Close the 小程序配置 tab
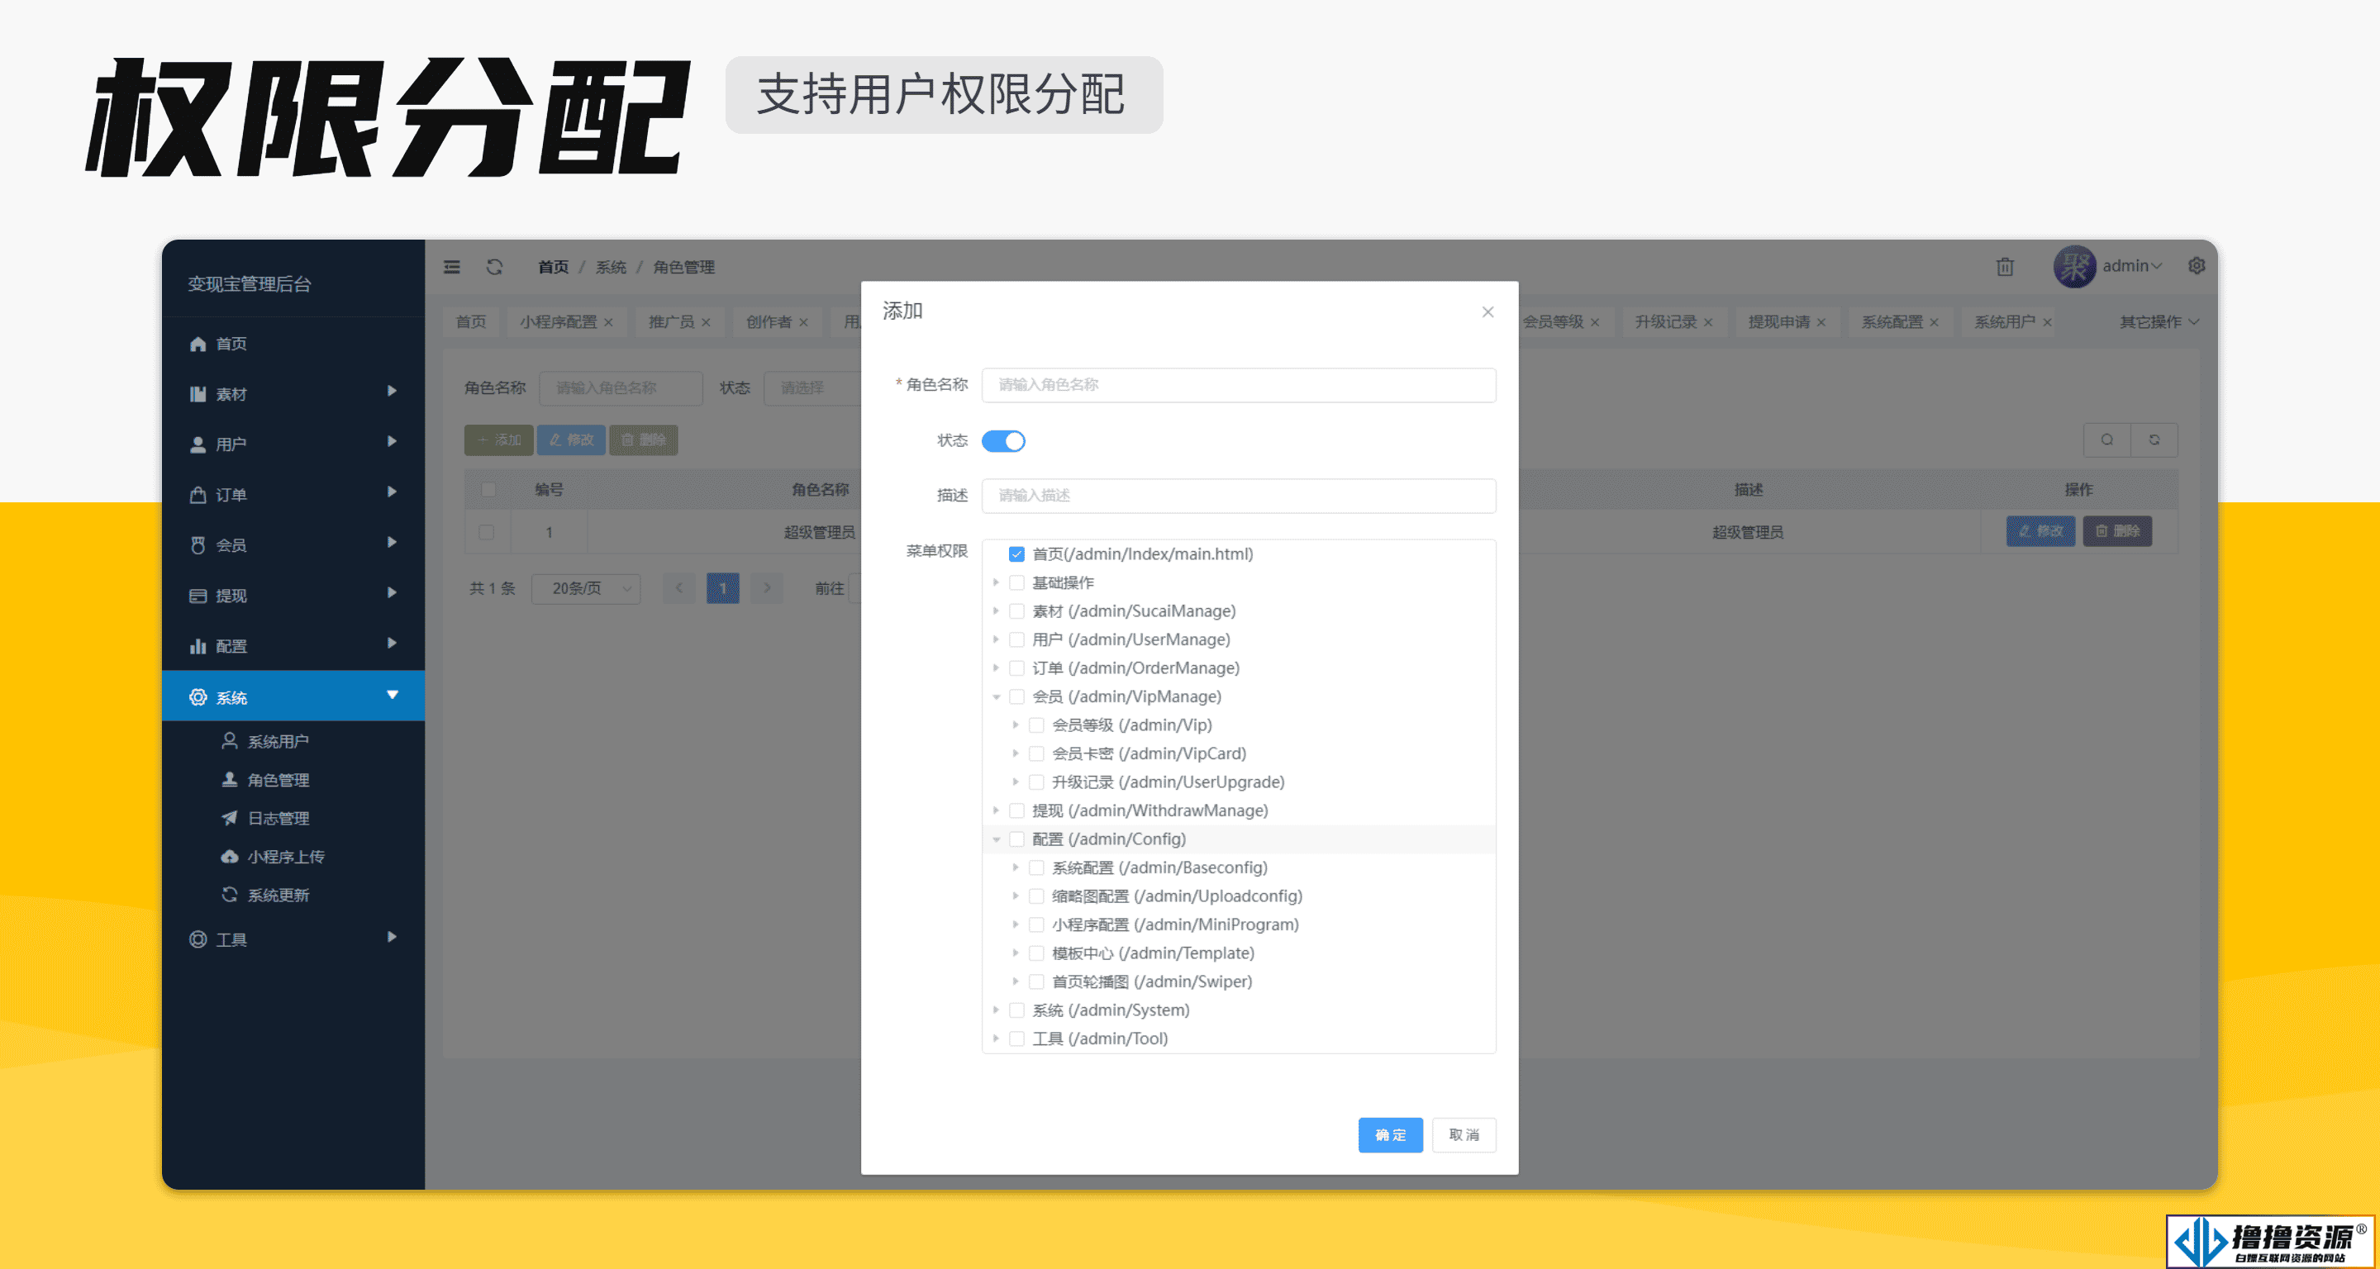The width and height of the screenshot is (2380, 1269). pyautogui.click(x=608, y=322)
